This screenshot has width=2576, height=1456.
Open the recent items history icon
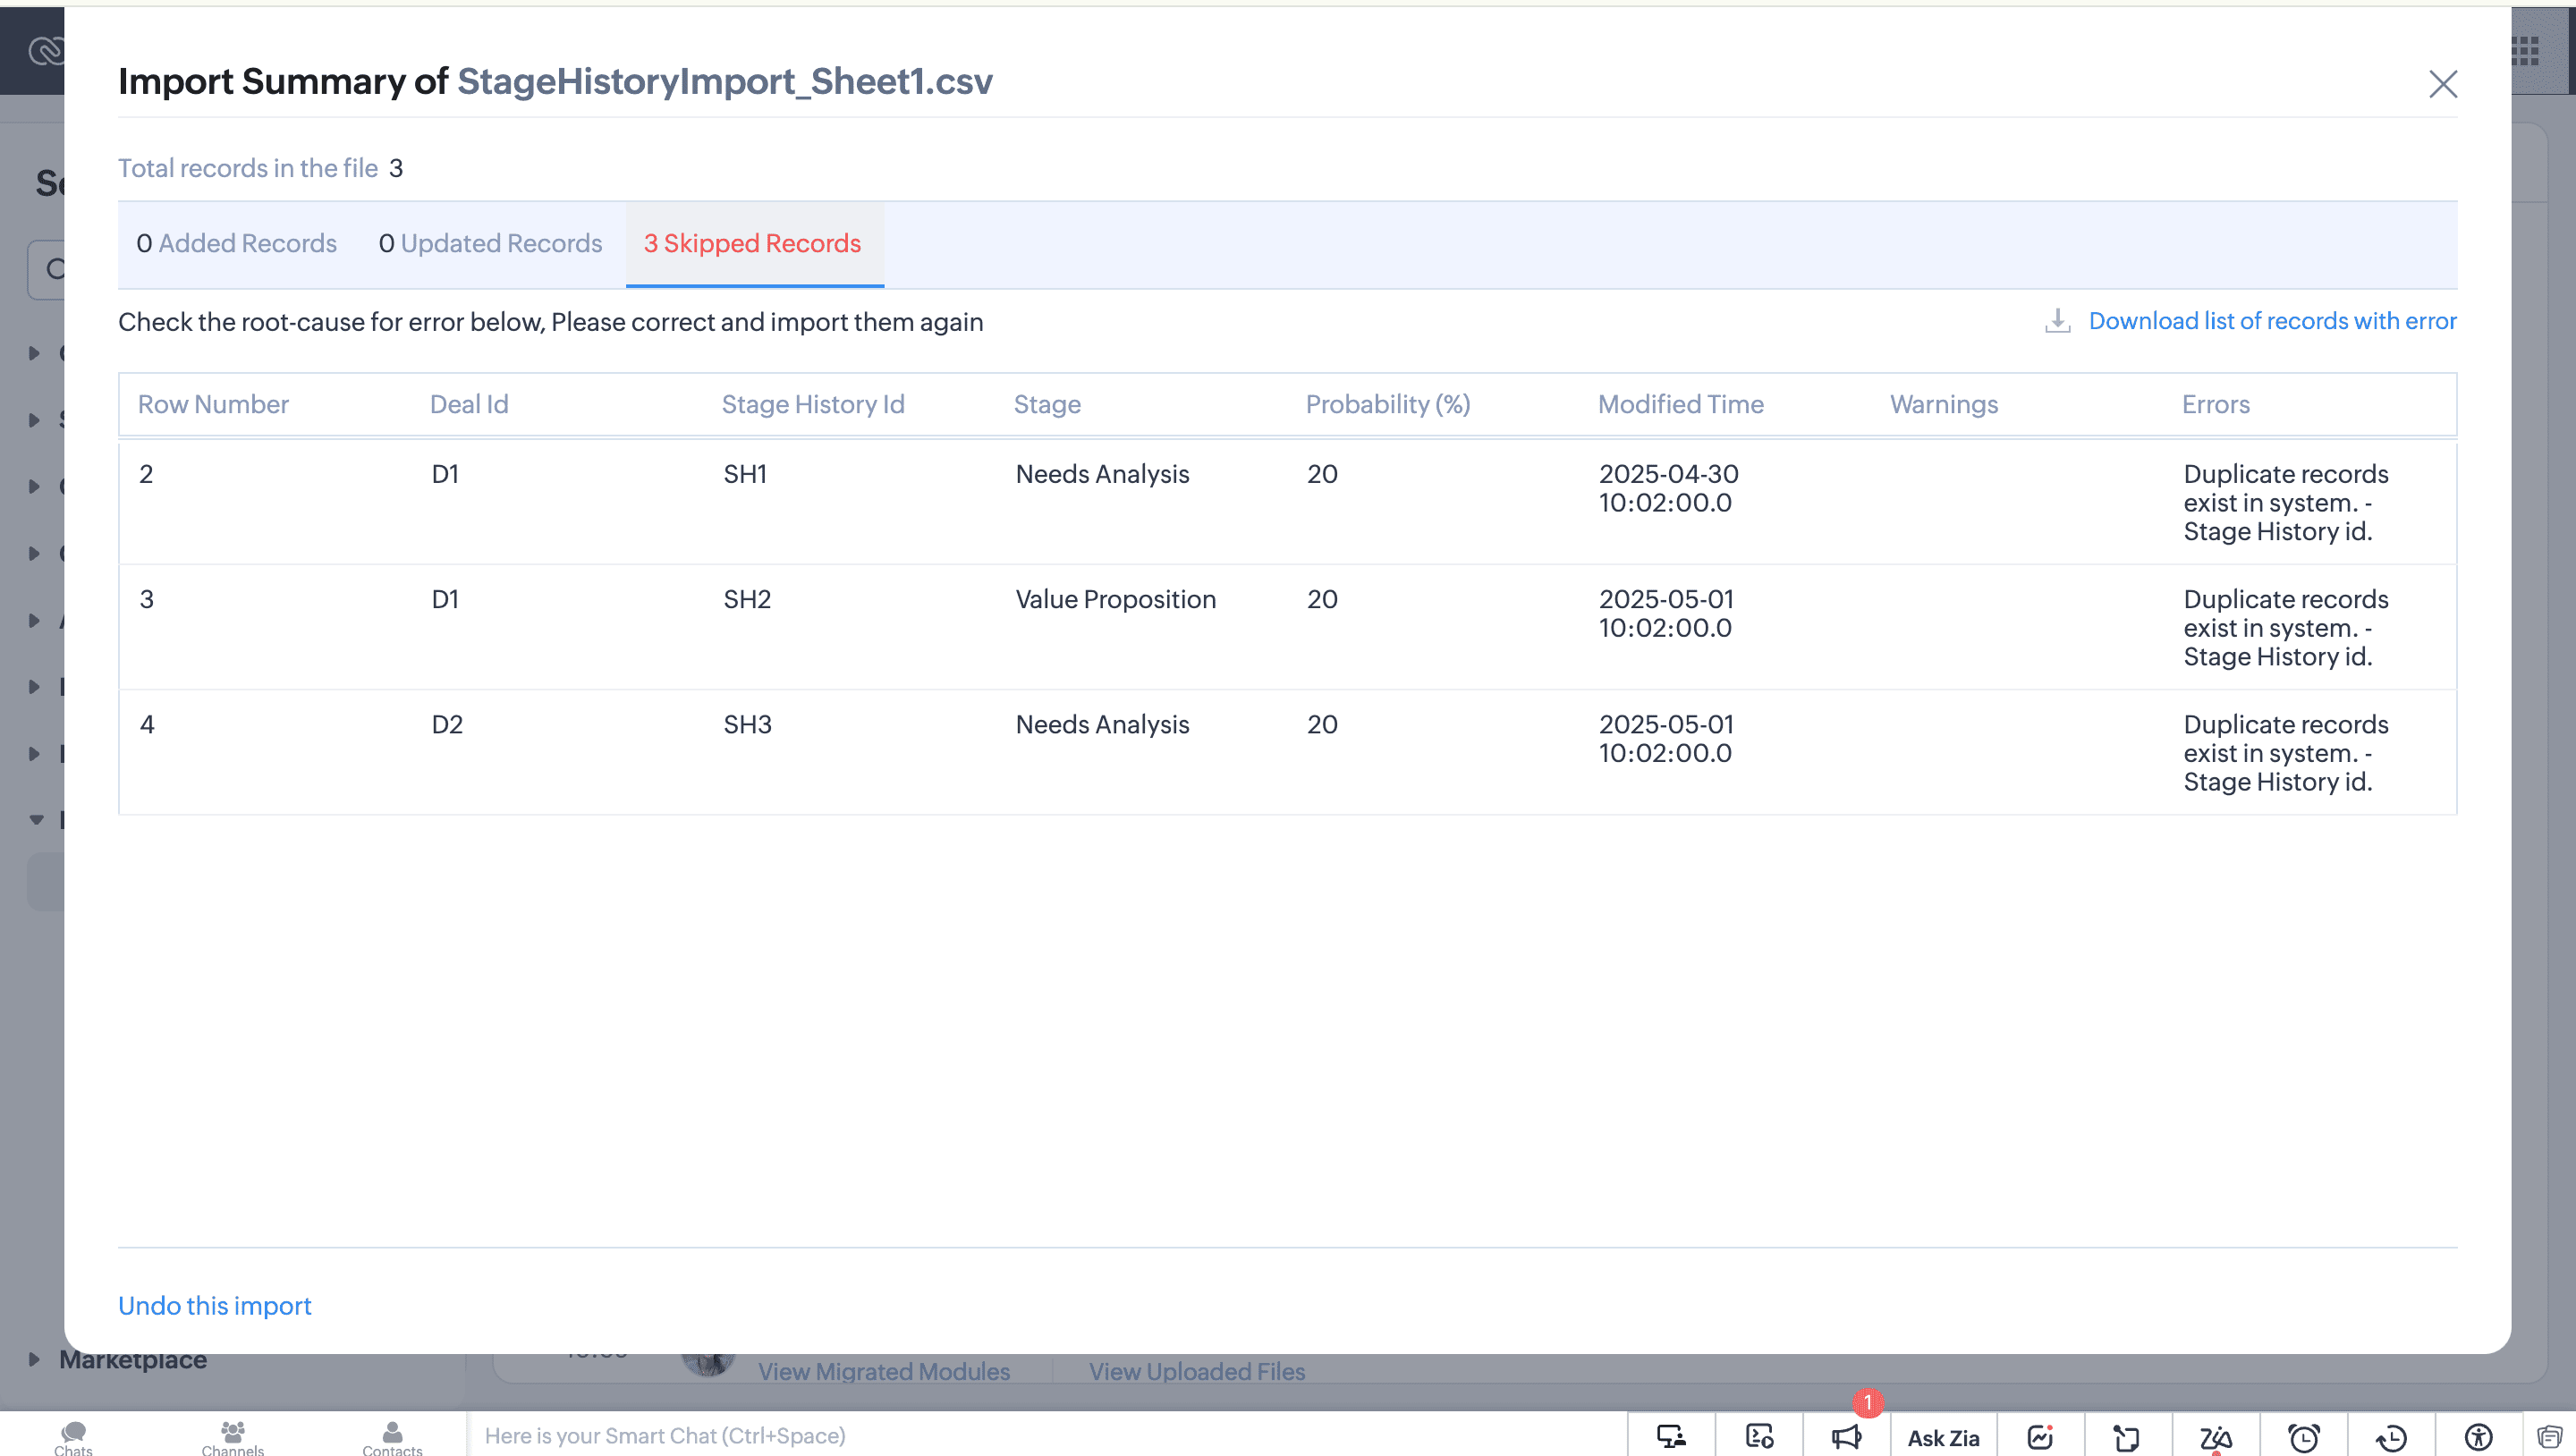[x=2391, y=1437]
